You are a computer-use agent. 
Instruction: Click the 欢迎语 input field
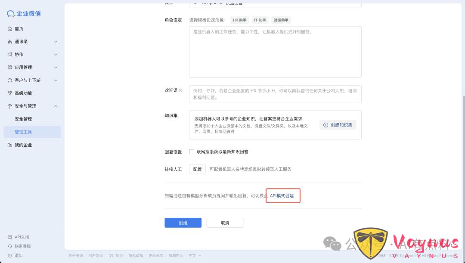coord(275,94)
